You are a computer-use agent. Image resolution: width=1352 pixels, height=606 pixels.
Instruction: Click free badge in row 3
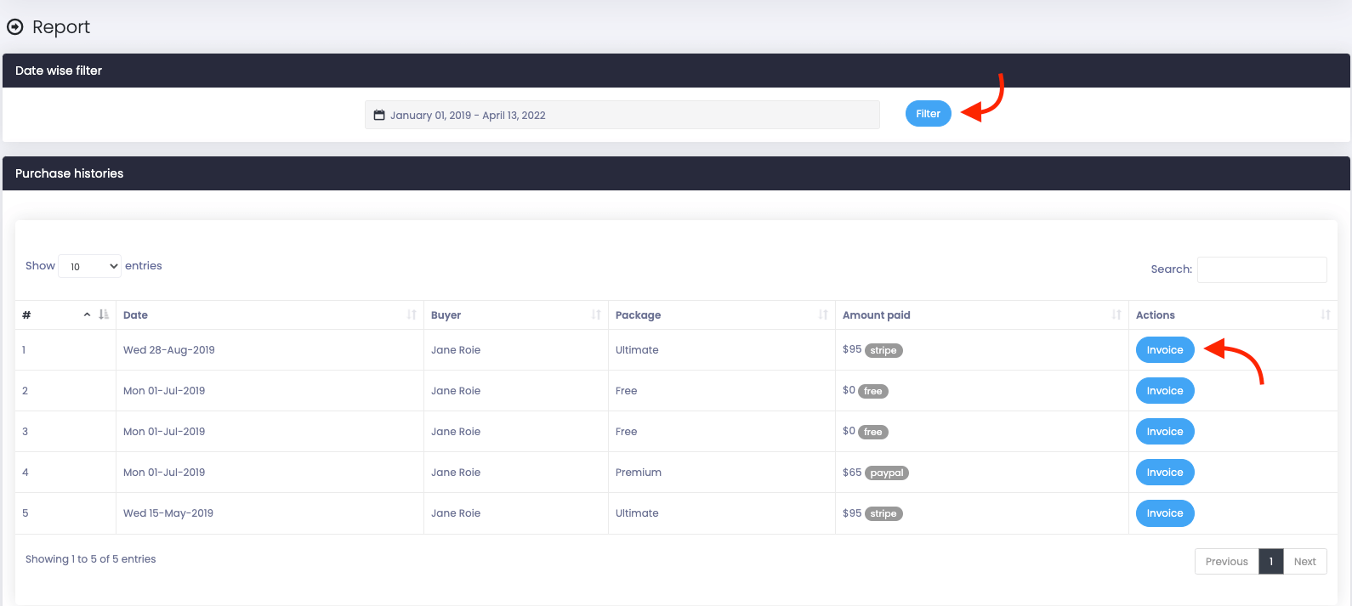[x=873, y=432]
